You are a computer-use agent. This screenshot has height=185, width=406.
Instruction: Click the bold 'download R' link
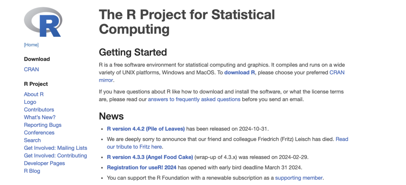239,73
